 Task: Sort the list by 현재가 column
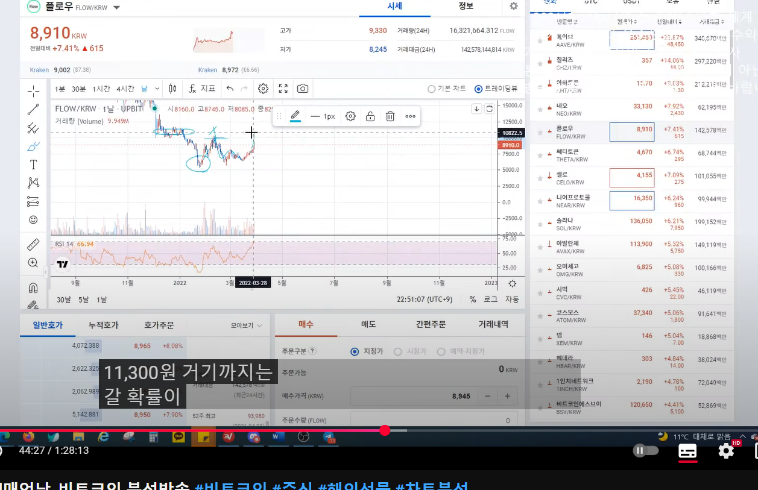pos(627,22)
